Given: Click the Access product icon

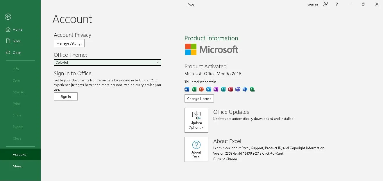Looking at the screenshot, I should pyautogui.click(x=230, y=89).
